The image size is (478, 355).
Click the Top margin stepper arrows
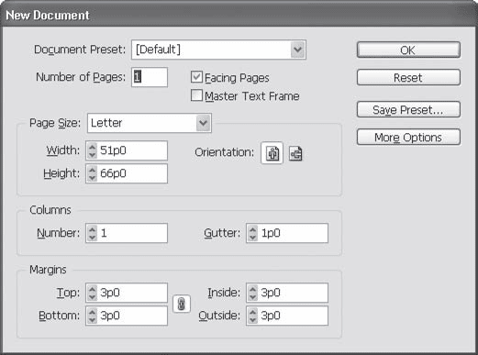click(x=92, y=293)
